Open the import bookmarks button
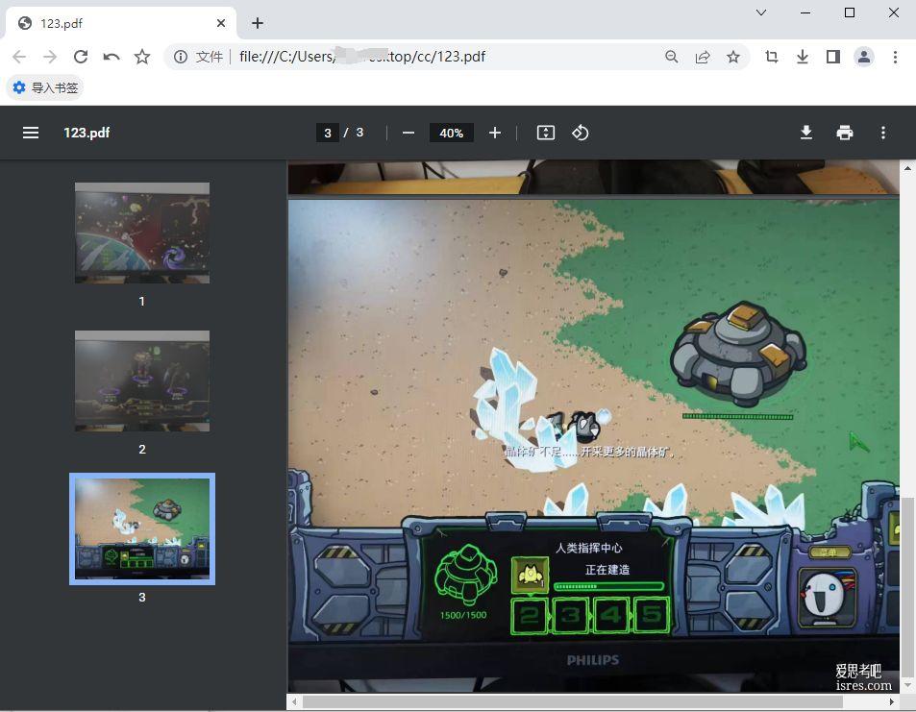The image size is (916, 712). point(45,87)
